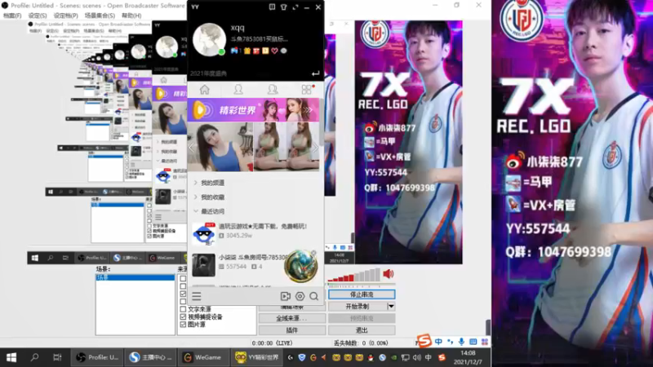Click the YY title bar book icon
The width and height of the screenshot is (653, 367).
point(272,7)
